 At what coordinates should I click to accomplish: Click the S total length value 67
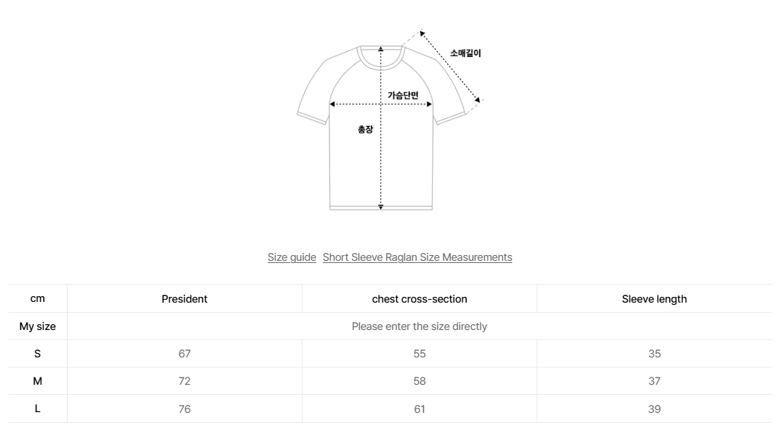[x=184, y=354]
